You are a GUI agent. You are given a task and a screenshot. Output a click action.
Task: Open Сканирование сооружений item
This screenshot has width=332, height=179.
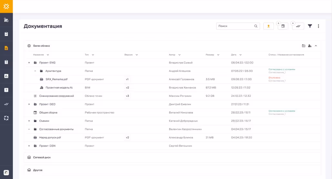tap(57, 96)
